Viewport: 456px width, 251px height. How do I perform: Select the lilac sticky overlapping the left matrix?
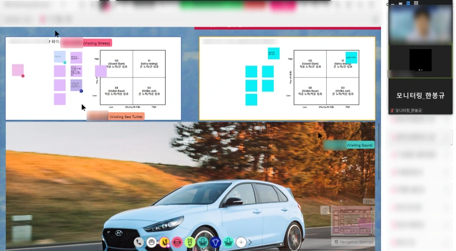click(101, 71)
